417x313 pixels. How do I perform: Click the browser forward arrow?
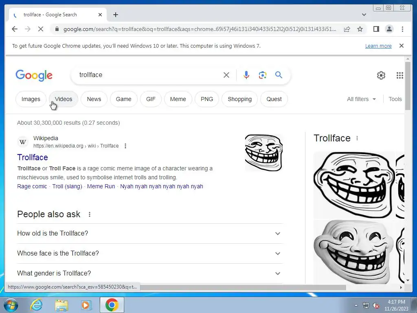(28, 29)
